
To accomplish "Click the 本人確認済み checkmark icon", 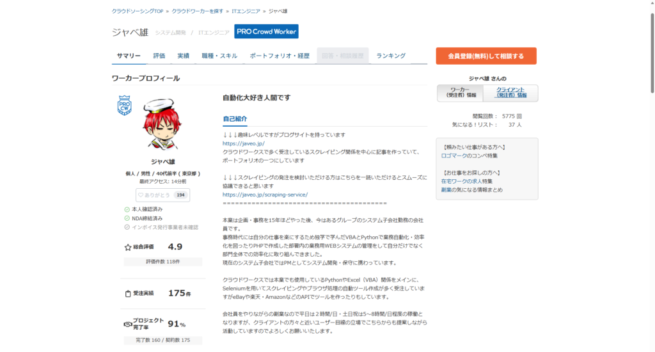I will click(127, 209).
